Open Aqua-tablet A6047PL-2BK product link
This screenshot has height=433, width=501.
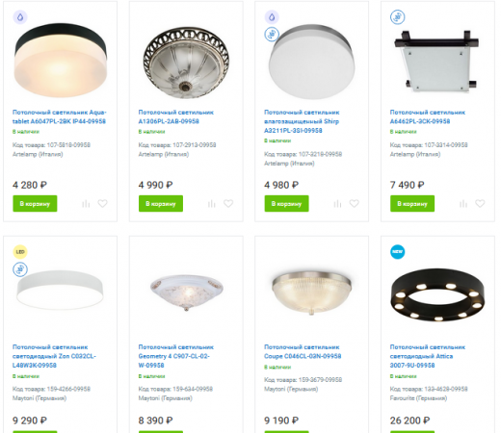tap(60, 116)
